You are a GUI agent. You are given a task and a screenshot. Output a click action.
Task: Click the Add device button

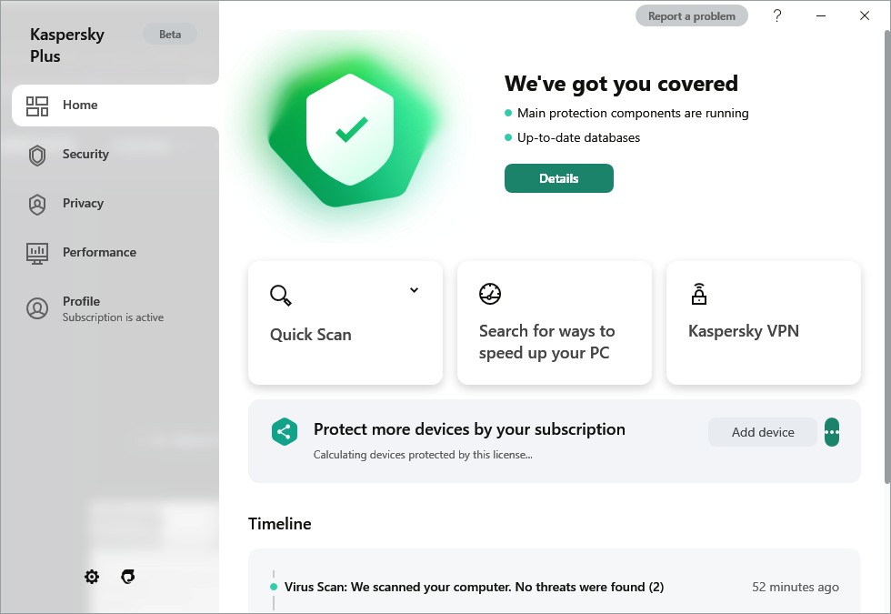[763, 432]
